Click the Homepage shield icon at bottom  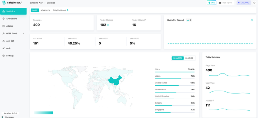tap(2, 117)
